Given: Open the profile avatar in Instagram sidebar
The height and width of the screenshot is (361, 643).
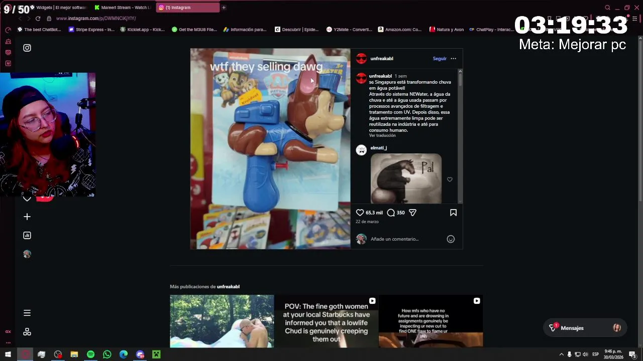Looking at the screenshot, I should pyautogui.click(x=27, y=254).
